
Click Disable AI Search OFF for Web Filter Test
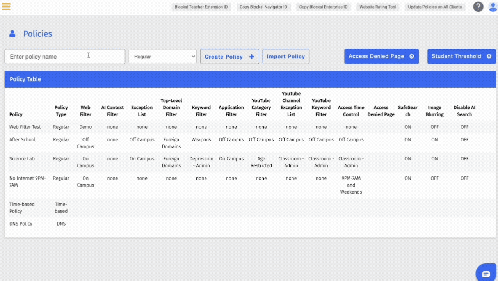coord(464,127)
